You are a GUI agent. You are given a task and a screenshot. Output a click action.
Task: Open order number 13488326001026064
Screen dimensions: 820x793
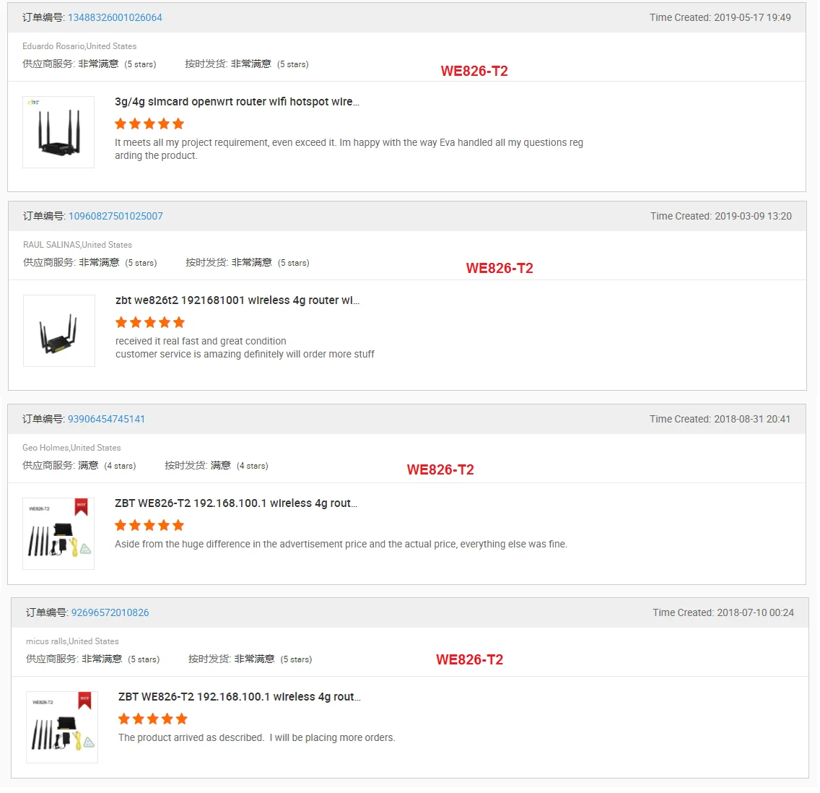tap(115, 17)
